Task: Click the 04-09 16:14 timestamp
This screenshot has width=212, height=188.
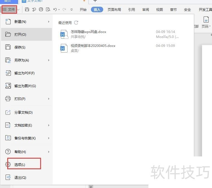Action: click(x=165, y=32)
